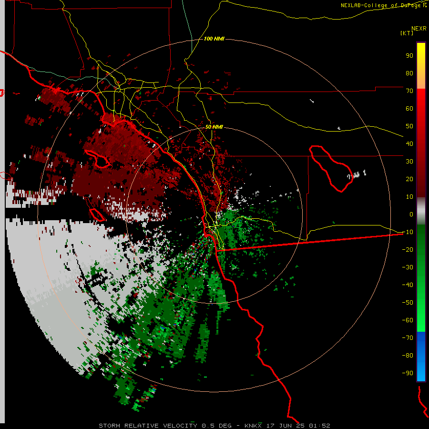Click the -20 knot scale value

click(x=408, y=249)
